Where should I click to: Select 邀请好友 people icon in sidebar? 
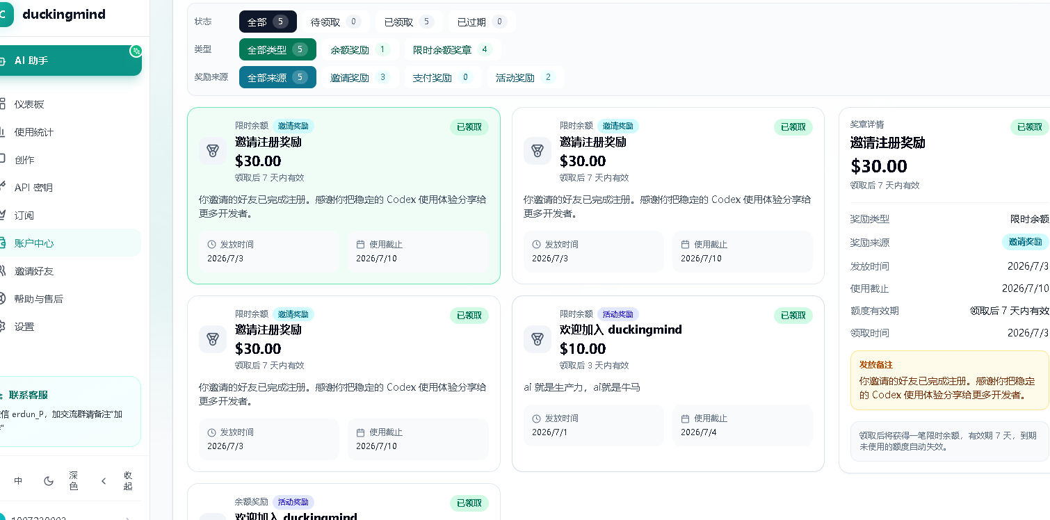click(2, 270)
